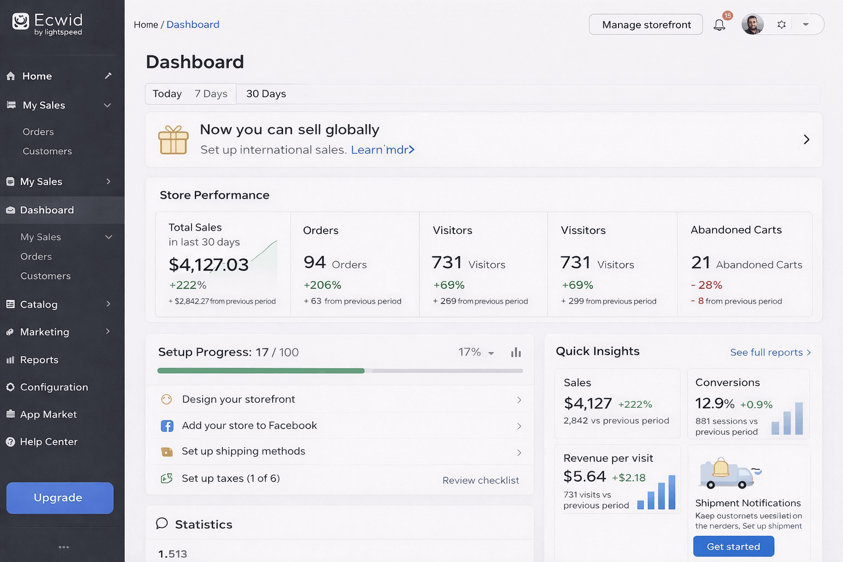Click the Manage storefront button
Screen dimensions: 843x562
click(645, 25)
